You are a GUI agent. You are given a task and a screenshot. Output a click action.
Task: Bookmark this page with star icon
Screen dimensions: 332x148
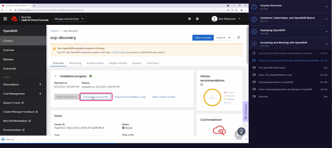coord(237,10)
